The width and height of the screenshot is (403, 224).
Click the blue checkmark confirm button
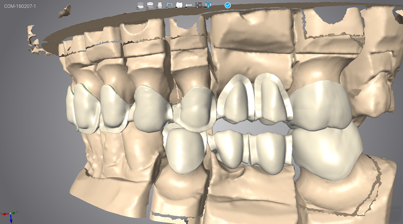click(228, 5)
